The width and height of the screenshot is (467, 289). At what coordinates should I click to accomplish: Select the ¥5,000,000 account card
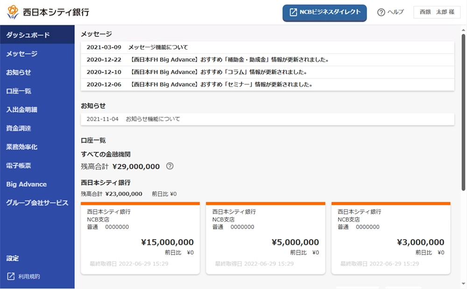point(265,238)
